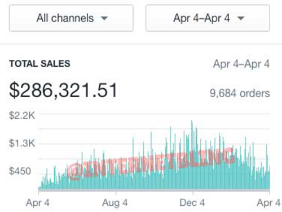Image resolution: width=282 pixels, height=212 pixels.
Task: Click the $450 y-axis label
Action: click(20, 171)
